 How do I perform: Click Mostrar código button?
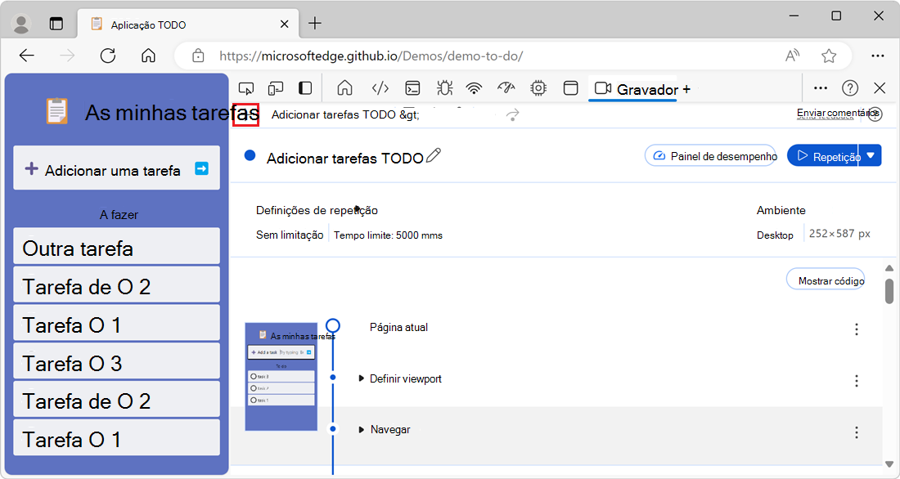pyautogui.click(x=826, y=280)
